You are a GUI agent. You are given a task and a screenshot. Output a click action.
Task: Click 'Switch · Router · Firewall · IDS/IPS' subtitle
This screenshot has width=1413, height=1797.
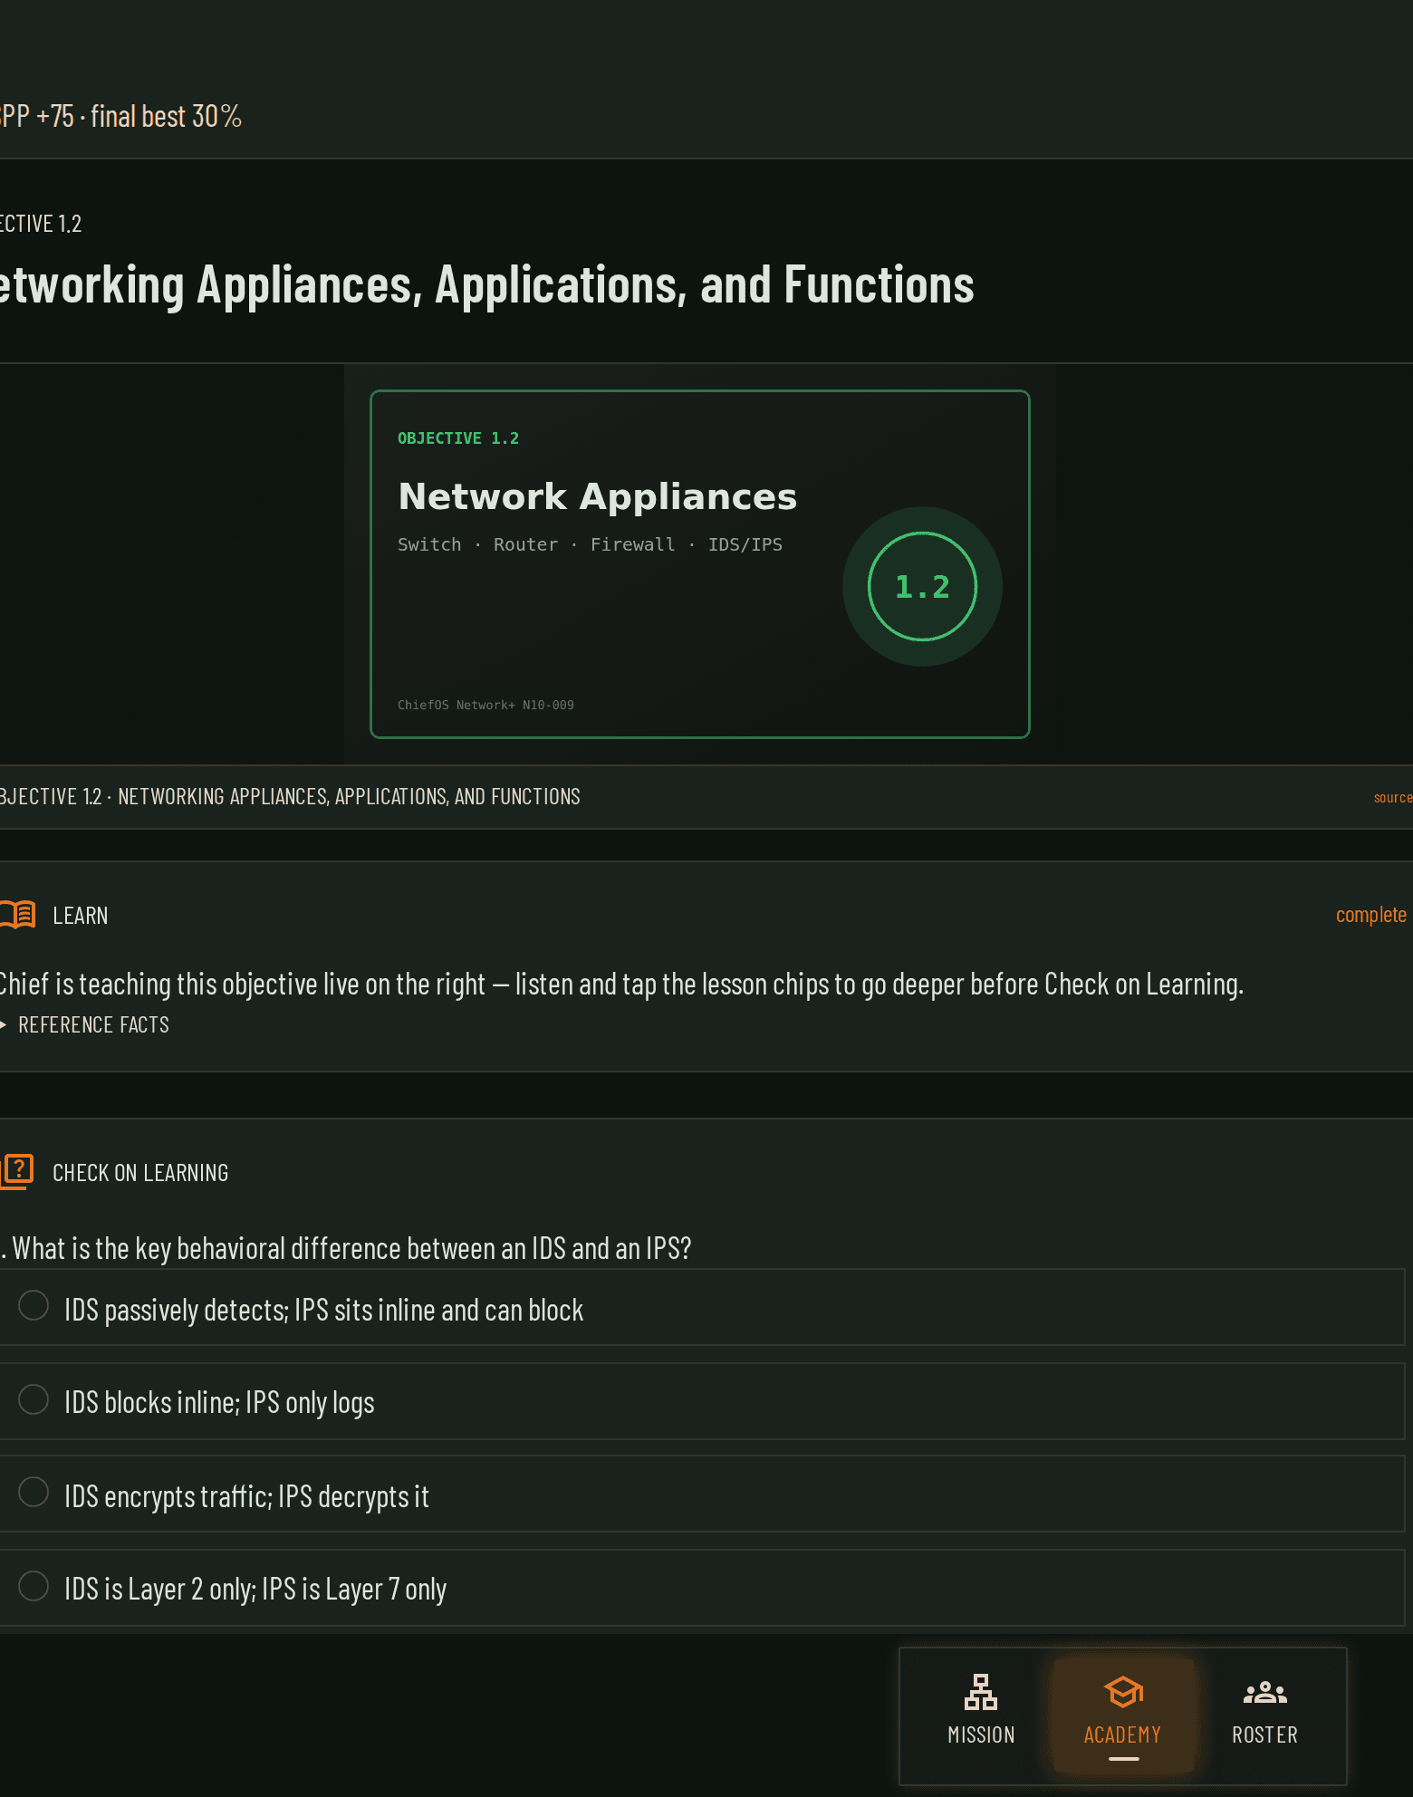click(590, 544)
